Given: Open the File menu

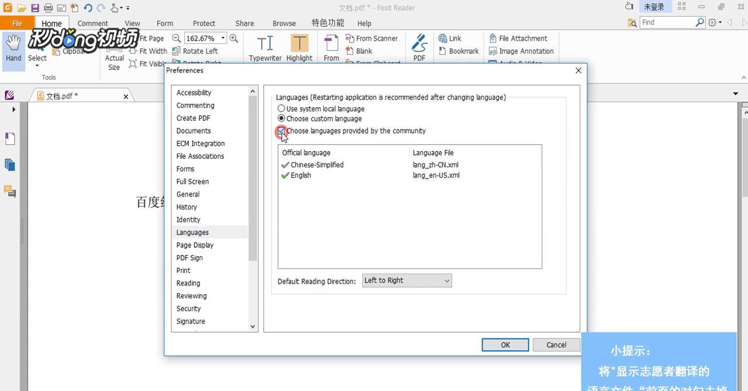Looking at the screenshot, I should point(17,23).
